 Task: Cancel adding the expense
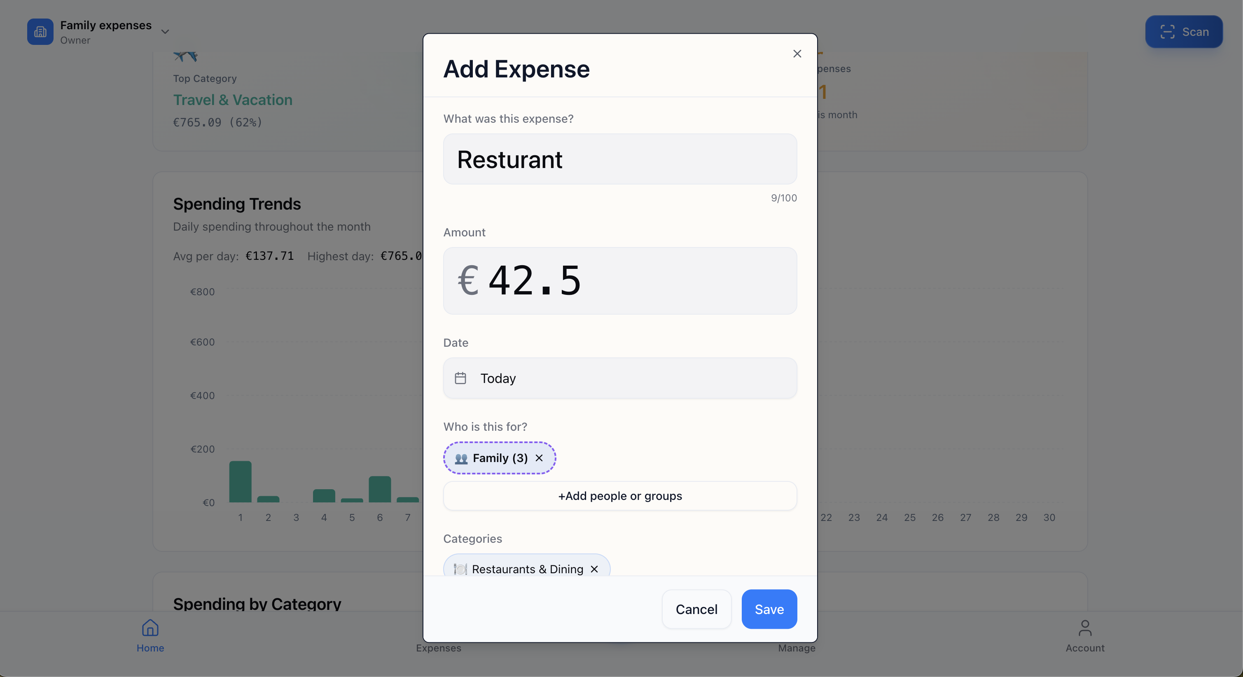(696, 609)
